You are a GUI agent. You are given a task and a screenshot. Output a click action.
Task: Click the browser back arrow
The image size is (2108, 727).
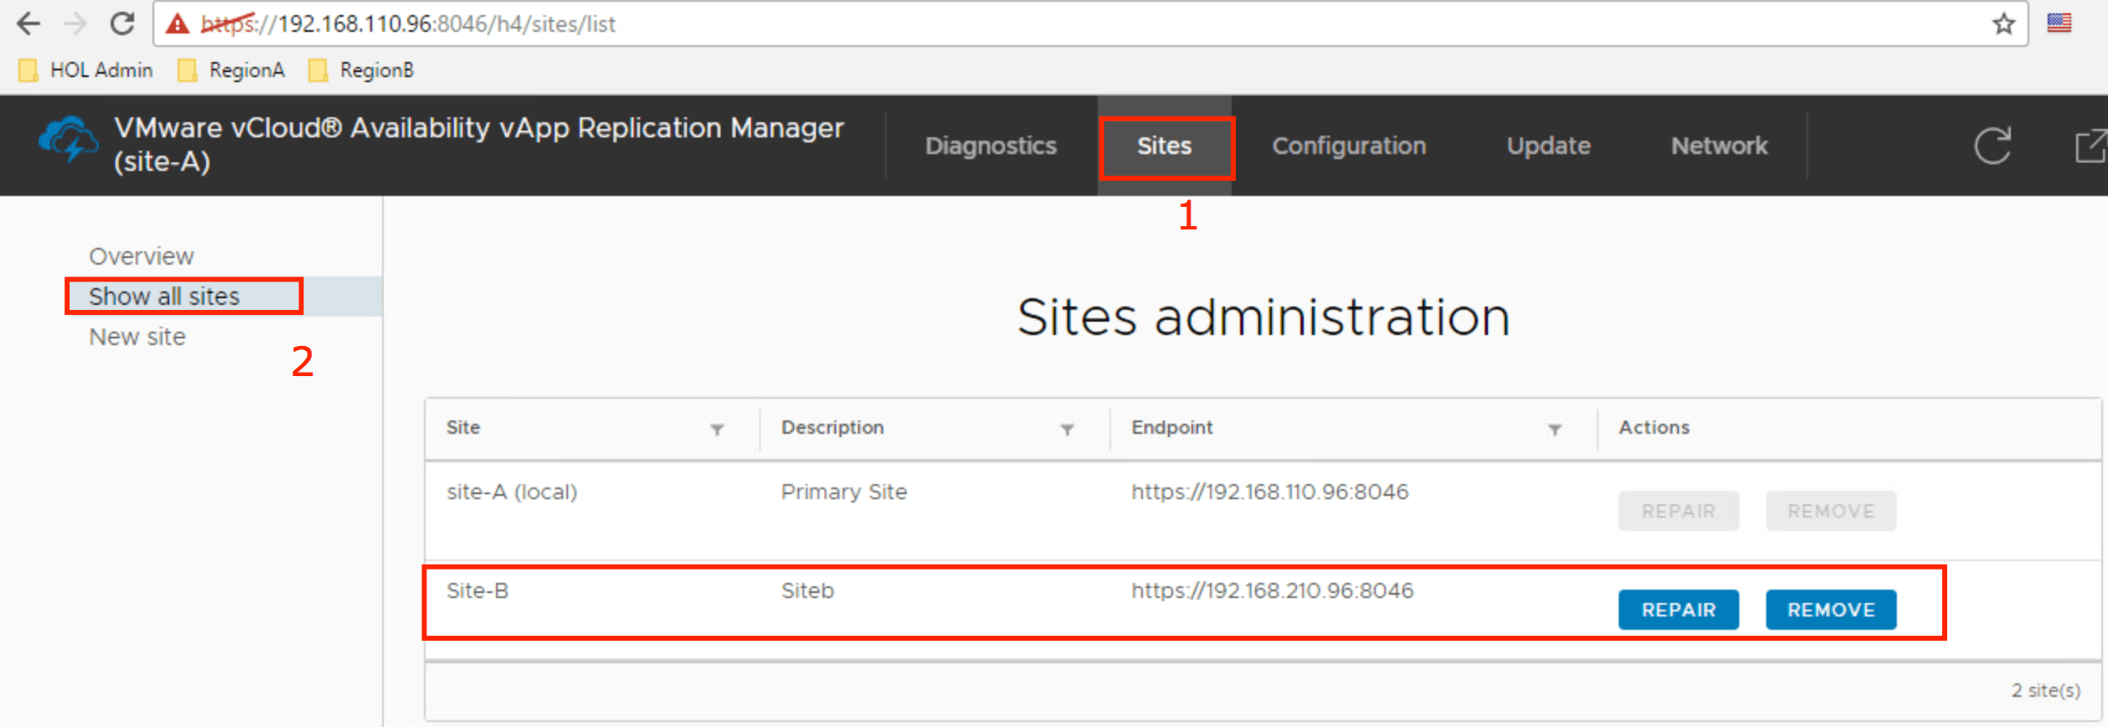coord(28,23)
